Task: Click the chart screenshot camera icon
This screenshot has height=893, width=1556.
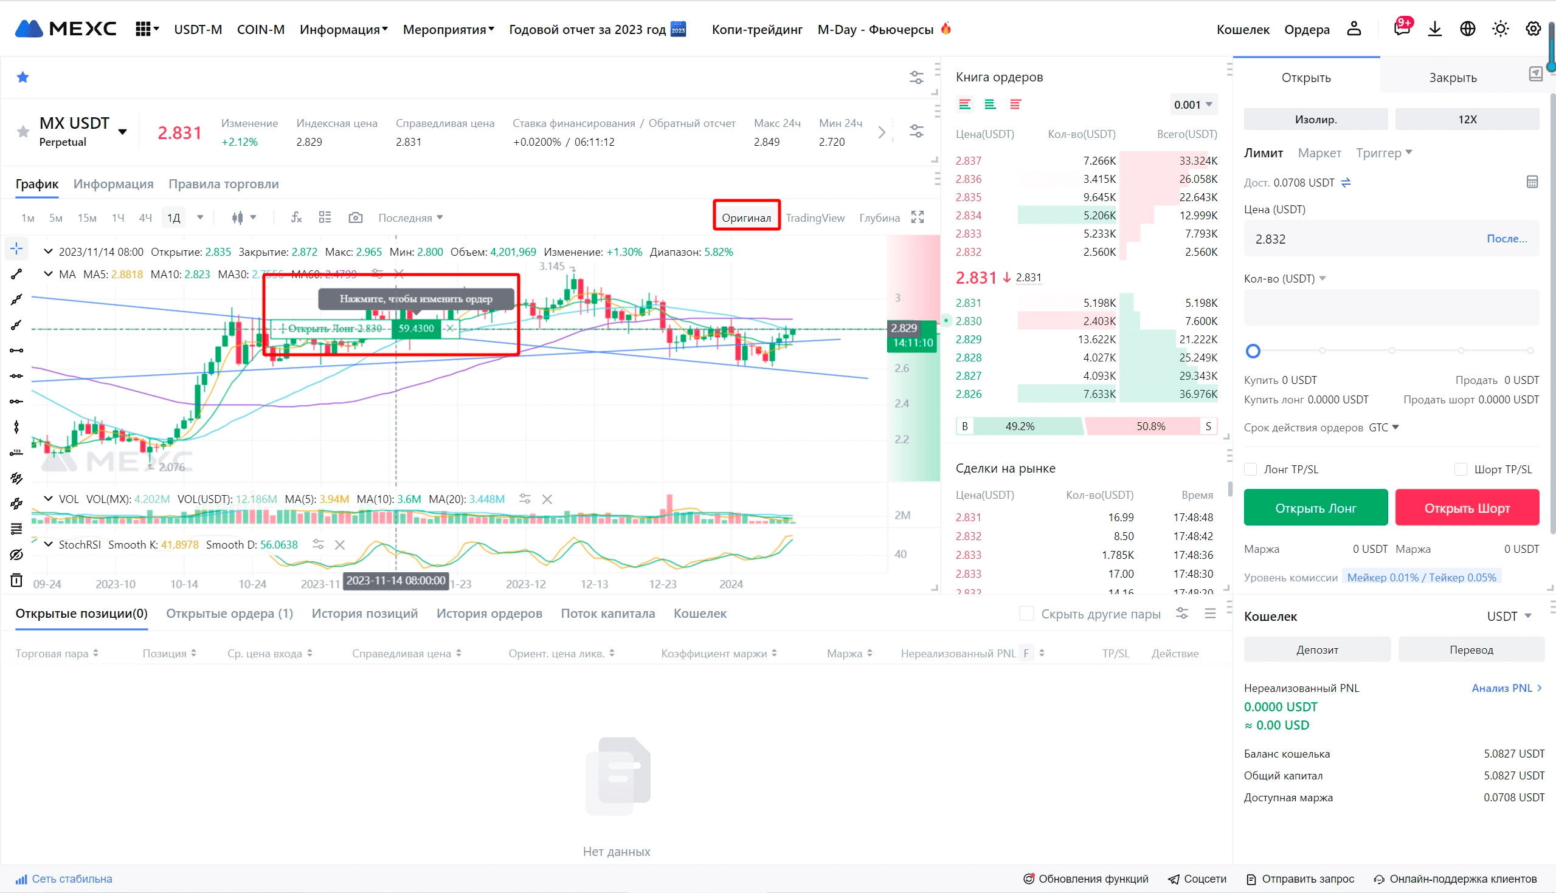Action: point(355,217)
